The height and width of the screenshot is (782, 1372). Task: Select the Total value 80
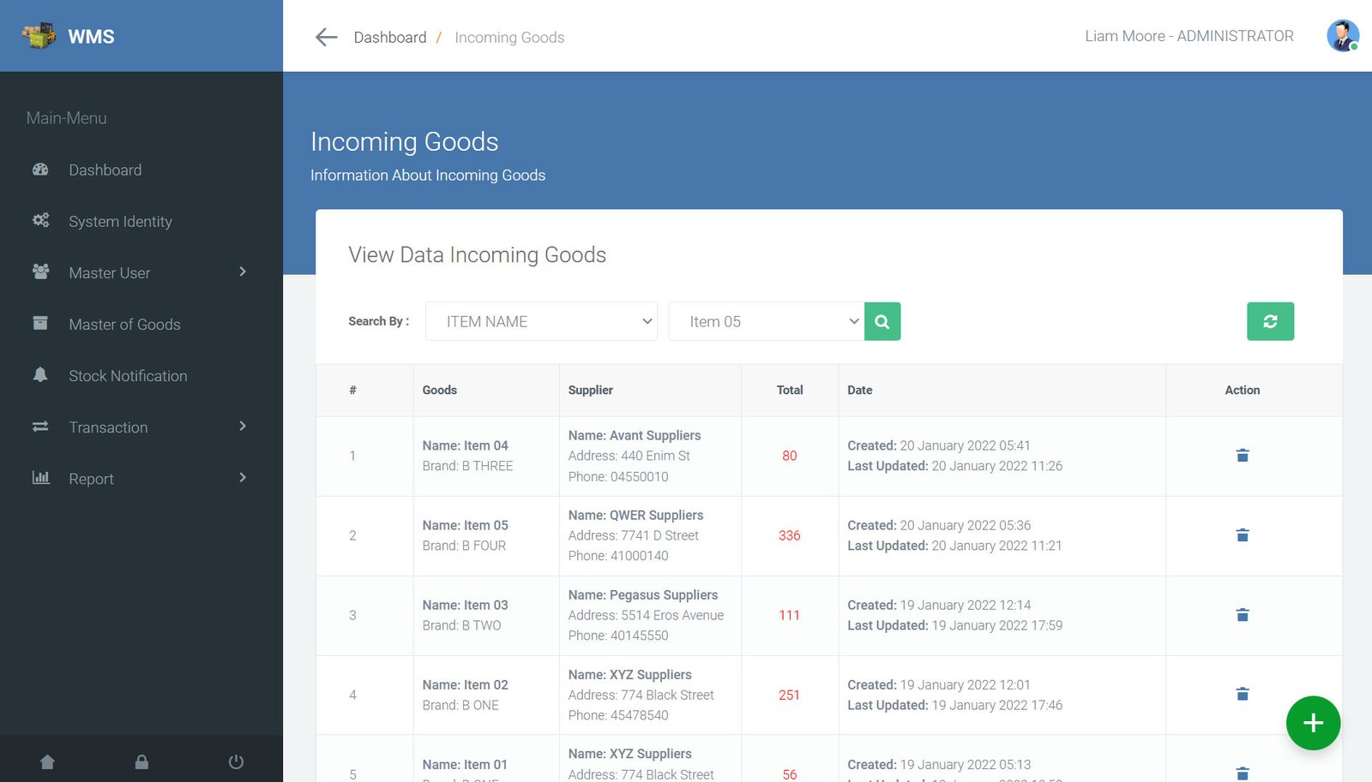[x=789, y=456]
